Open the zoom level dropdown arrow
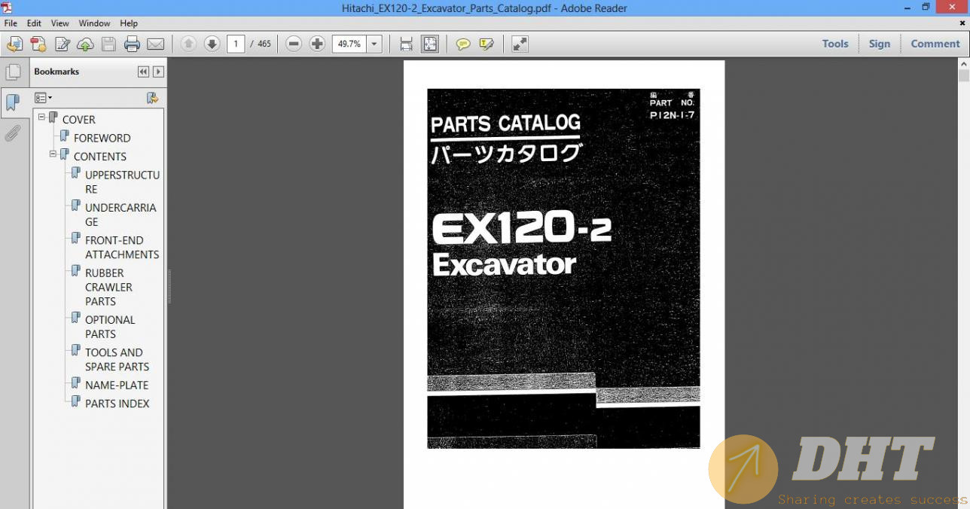970x509 pixels. click(x=374, y=44)
